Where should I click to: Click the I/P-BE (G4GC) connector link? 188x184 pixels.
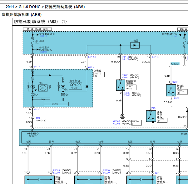(126, 57)
